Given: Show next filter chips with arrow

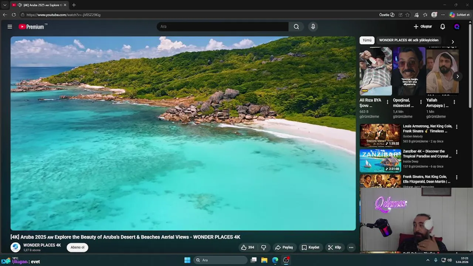Looking at the screenshot, I should (453, 42).
